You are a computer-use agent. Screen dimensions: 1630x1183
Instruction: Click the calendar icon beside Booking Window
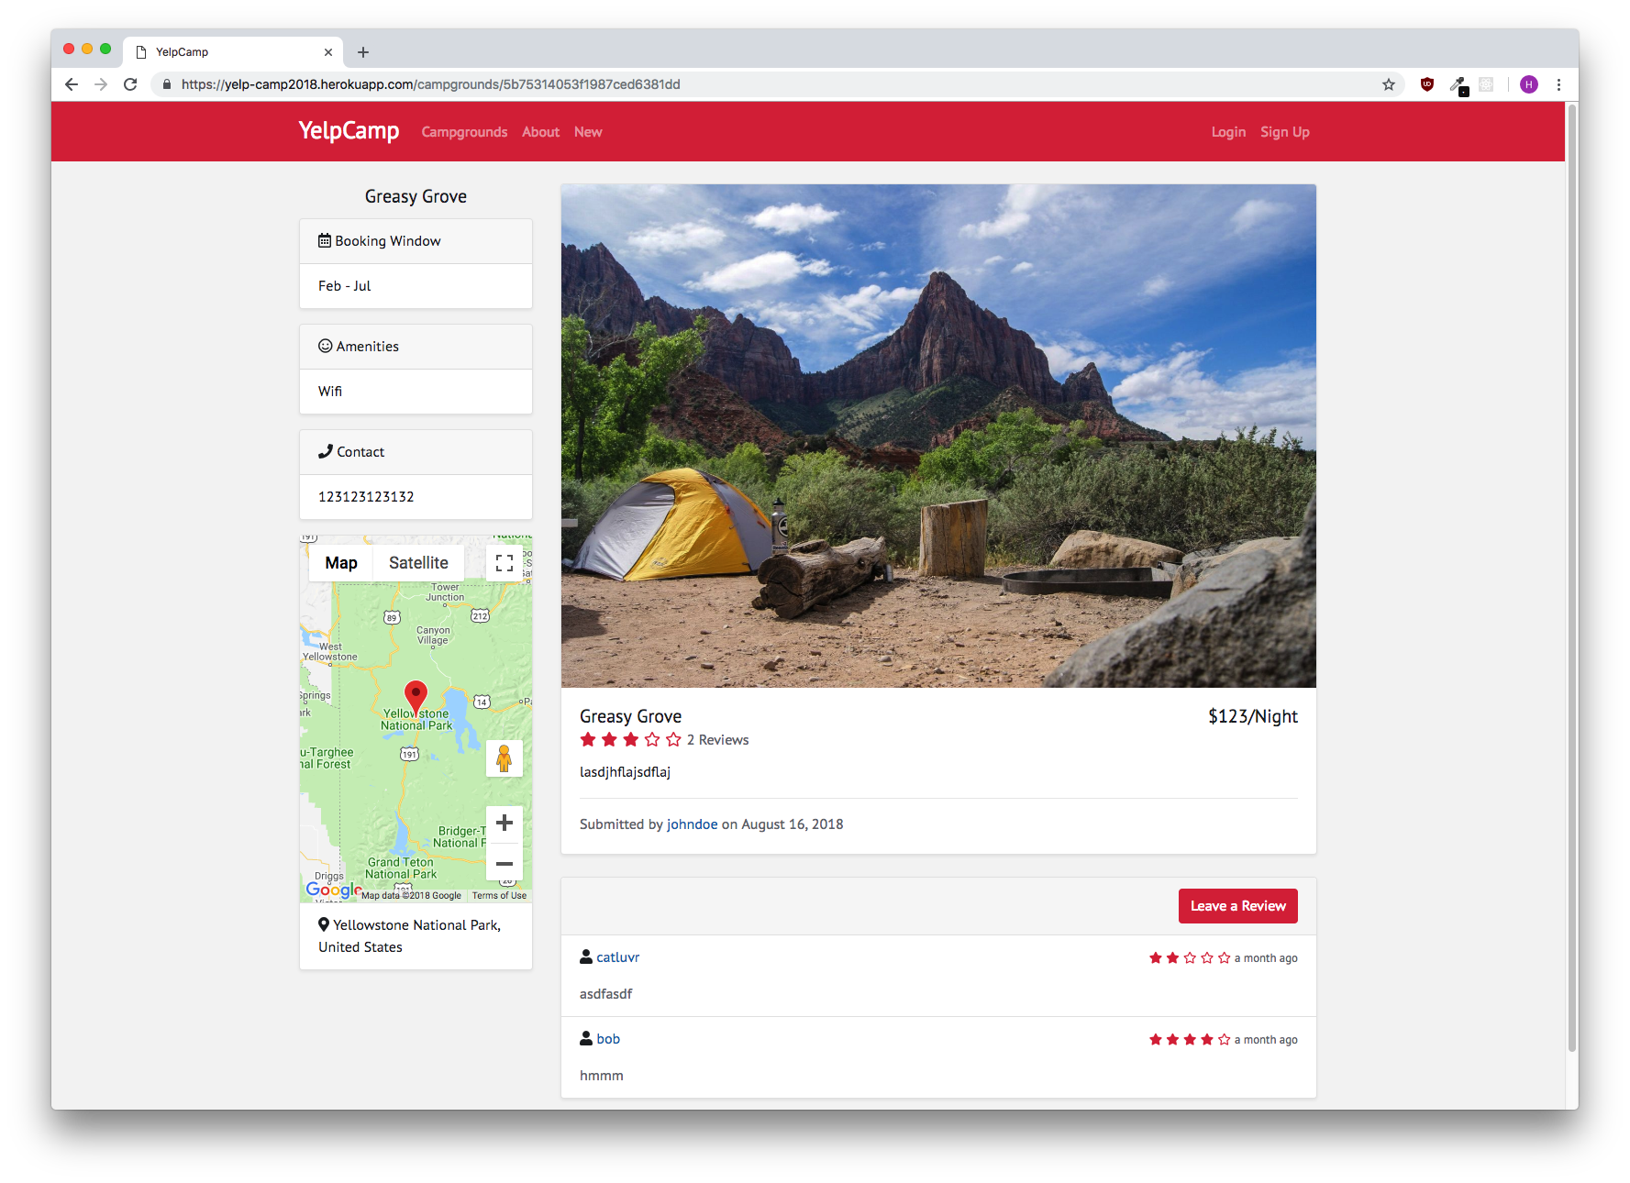324,239
